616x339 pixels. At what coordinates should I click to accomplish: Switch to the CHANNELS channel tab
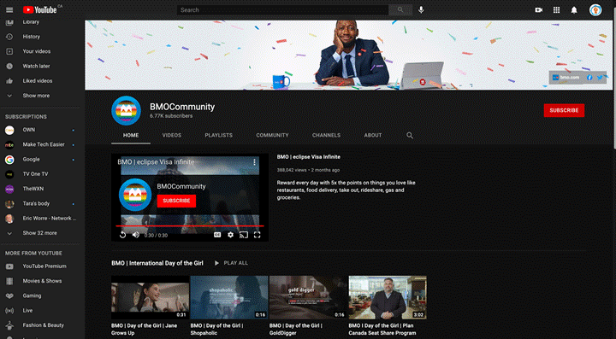click(x=326, y=135)
